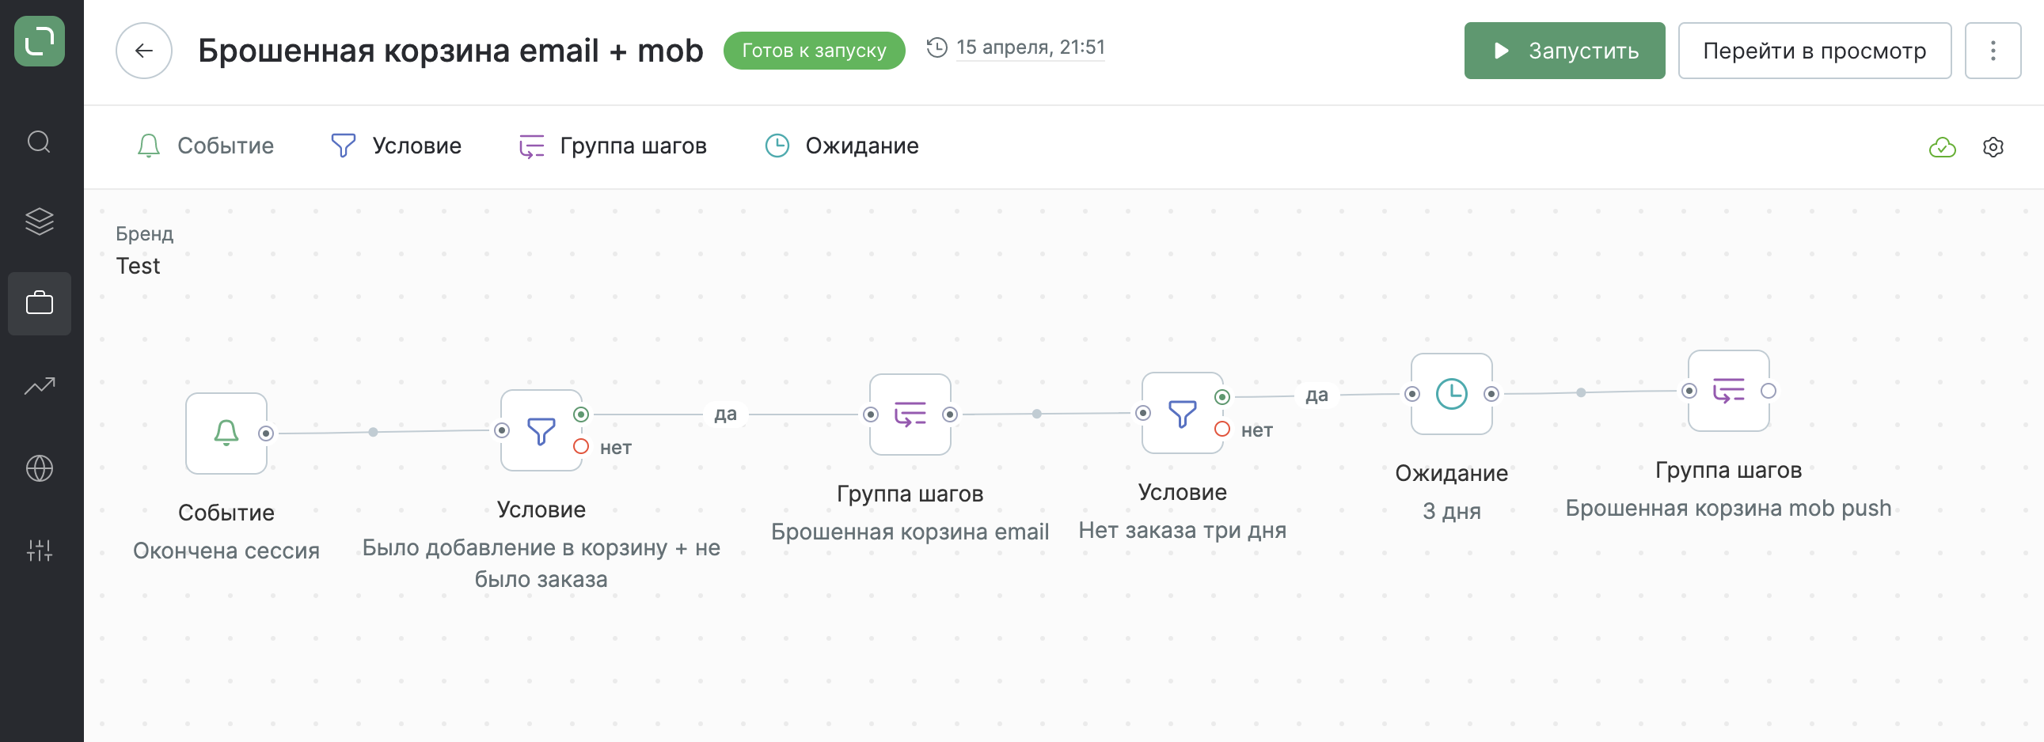The height and width of the screenshot is (742, 2044).
Task: Select the first Условие funnel node
Action: point(541,430)
